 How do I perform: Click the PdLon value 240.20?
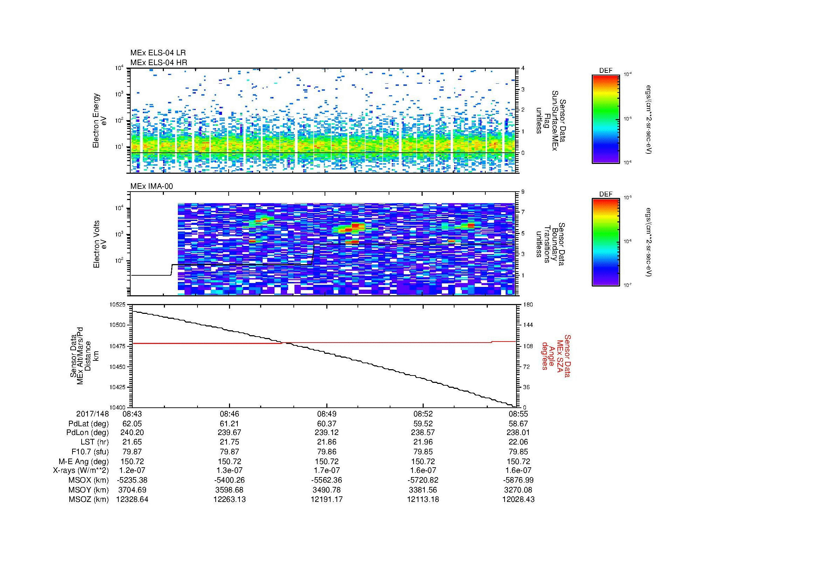[132, 432]
